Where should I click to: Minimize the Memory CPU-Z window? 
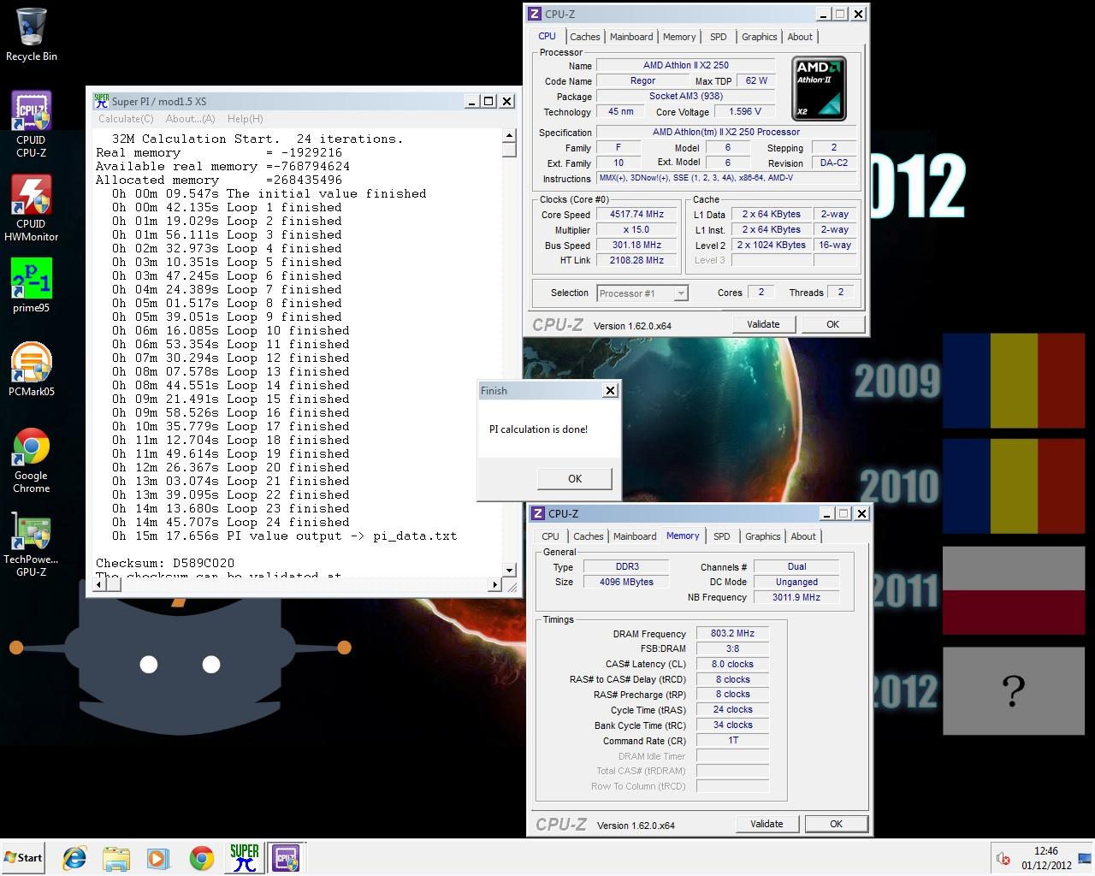click(826, 513)
